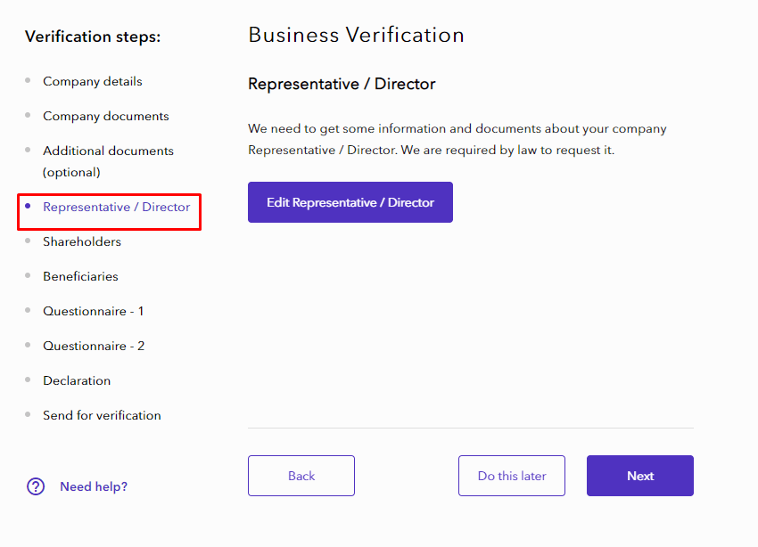Click the Back button
The image size is (758, 547).
(301, 476)
